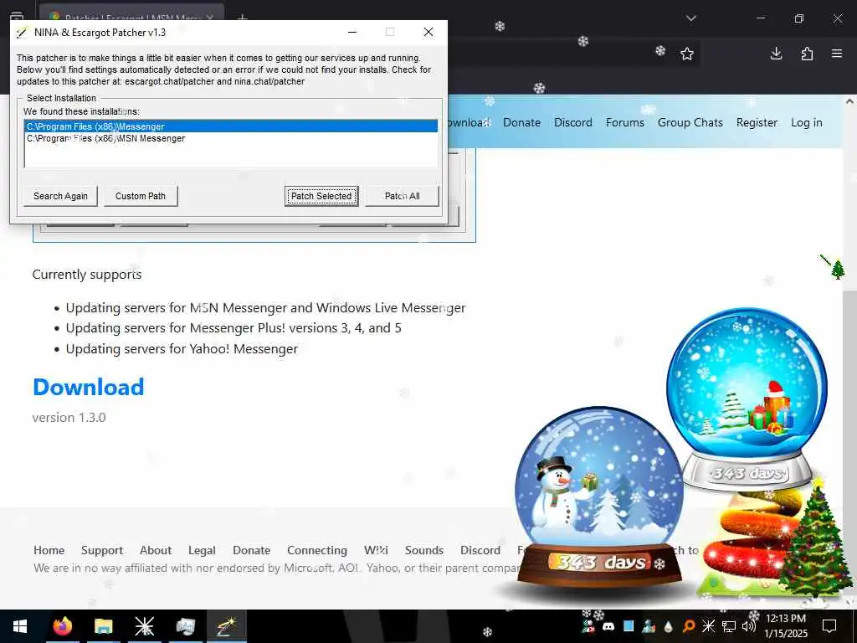The height and width of the screenshot is (643, 857).
Task: Open the About footer link
Action: 155,550
